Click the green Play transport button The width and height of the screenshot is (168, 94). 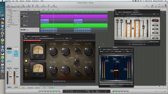click(54, 91)
